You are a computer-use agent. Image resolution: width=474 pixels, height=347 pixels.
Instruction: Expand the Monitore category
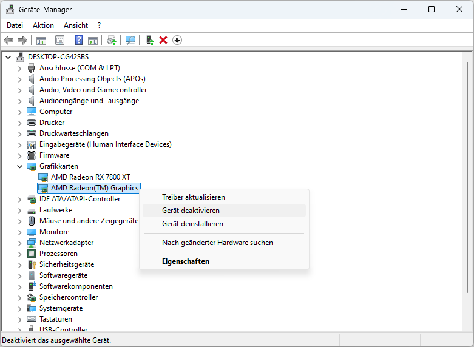point(19,232)
